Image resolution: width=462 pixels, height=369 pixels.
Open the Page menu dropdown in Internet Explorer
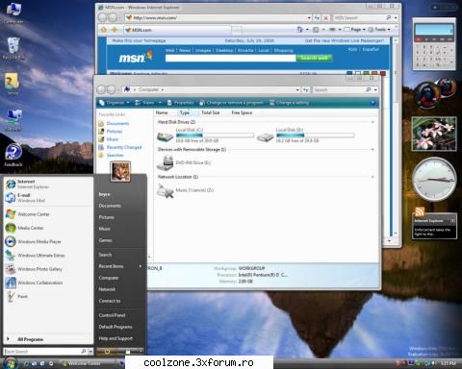coord(354,30)
